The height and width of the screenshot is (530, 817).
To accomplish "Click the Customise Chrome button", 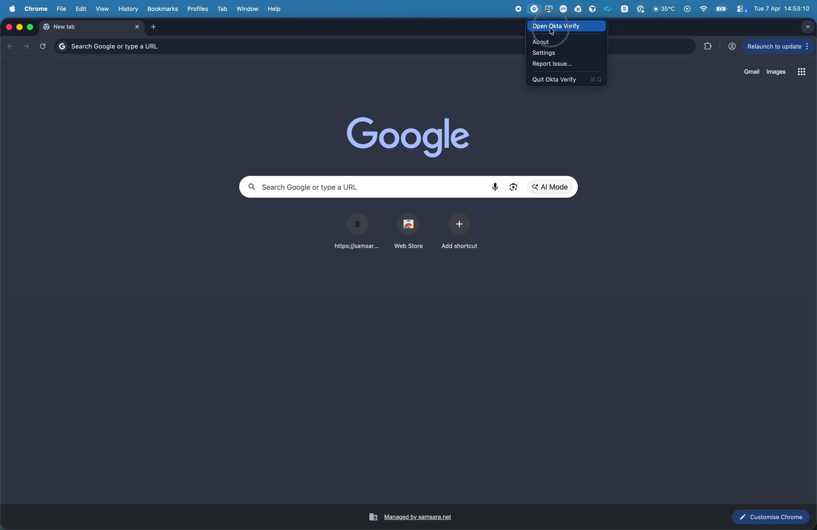I will [x=771, y=517].
